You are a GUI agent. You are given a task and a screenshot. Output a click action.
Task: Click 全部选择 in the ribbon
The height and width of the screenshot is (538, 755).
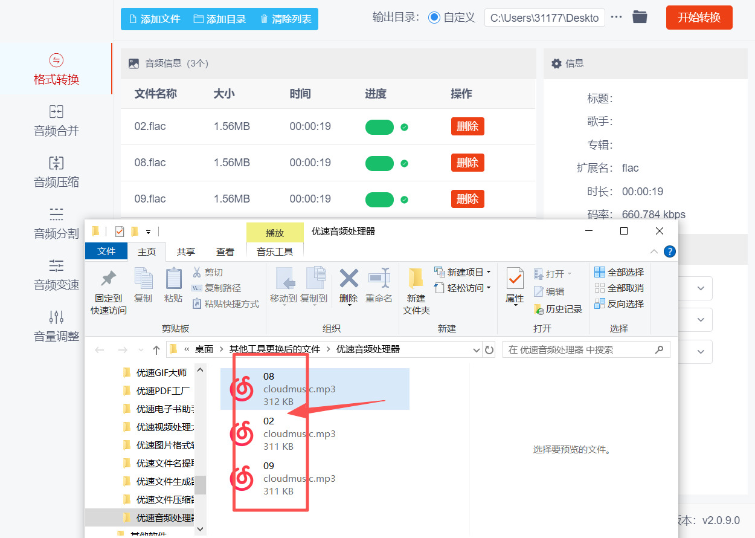pyautogui.click(x=619, y=273)
